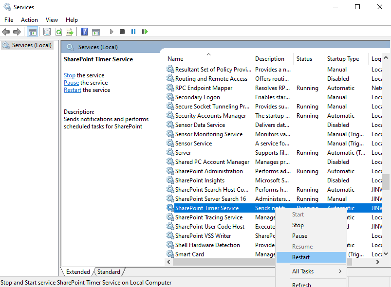Click the Pause Service toolbar icon
This screenshot has height=287, width=391.
133,32
